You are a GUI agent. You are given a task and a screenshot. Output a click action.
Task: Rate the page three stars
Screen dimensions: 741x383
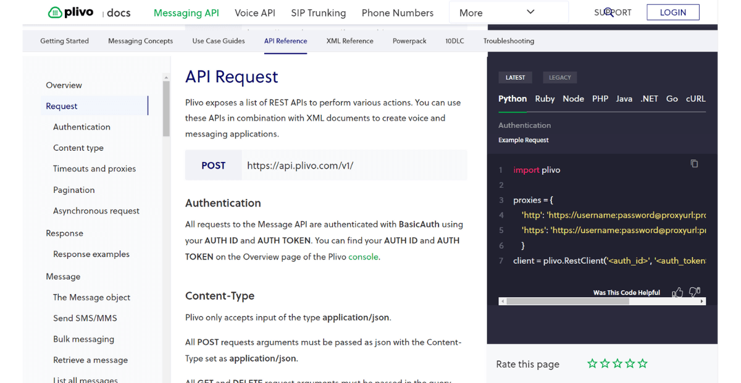click(617, 363)
